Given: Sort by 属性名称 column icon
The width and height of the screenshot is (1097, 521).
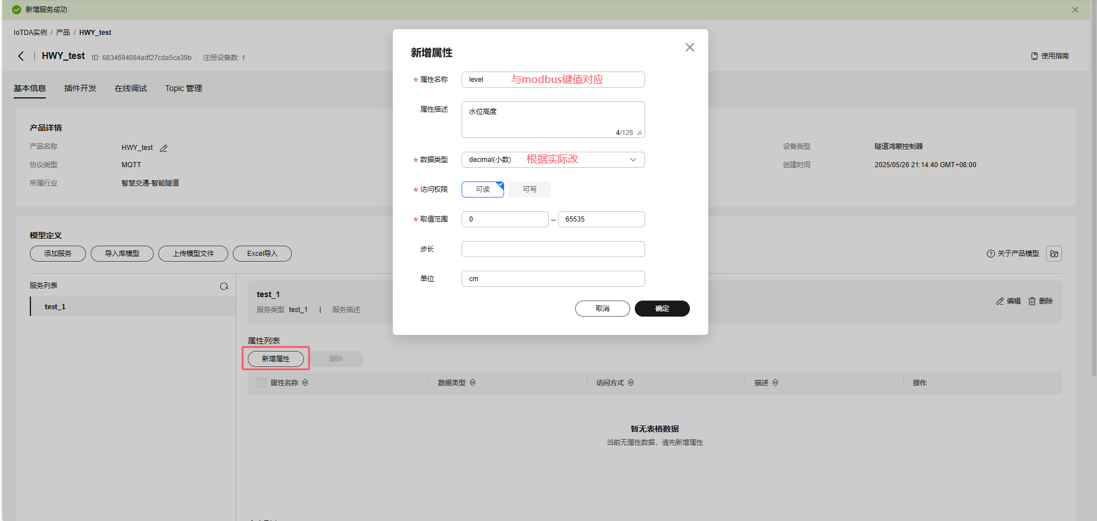Looking at the screenshot, I should (x=305, y=383).
